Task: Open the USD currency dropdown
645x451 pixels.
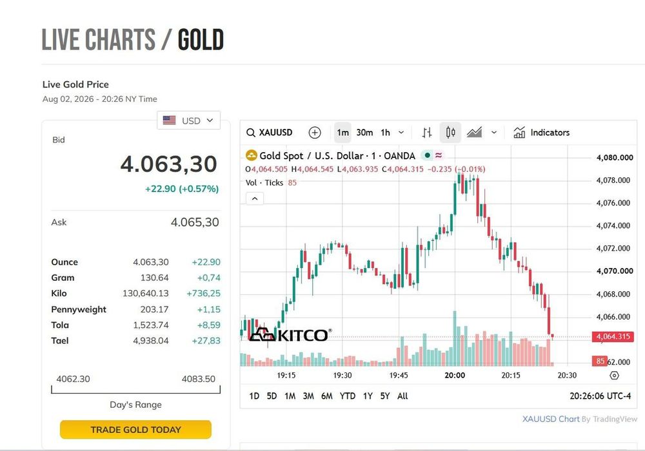Action: pyautogui.click(x=188, y=120)
